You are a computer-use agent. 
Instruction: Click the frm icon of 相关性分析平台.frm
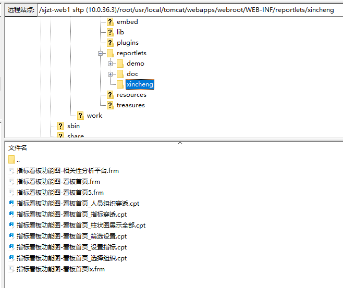[11, 170]
